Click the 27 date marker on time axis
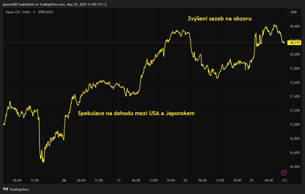305x194 pixels. [119, 180]
